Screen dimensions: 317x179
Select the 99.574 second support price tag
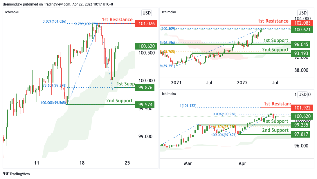146,105
